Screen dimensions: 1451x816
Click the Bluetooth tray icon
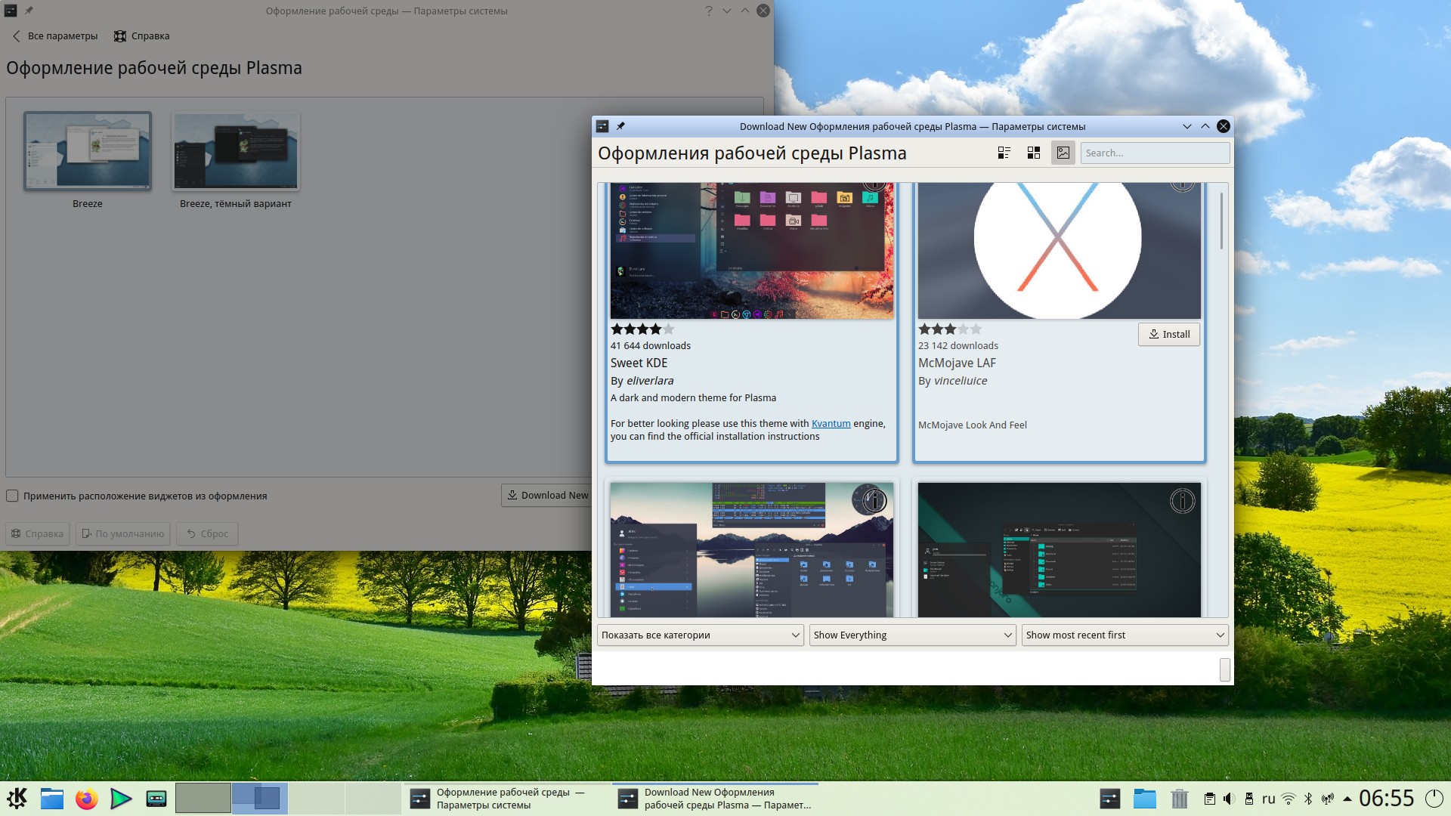1308,799
